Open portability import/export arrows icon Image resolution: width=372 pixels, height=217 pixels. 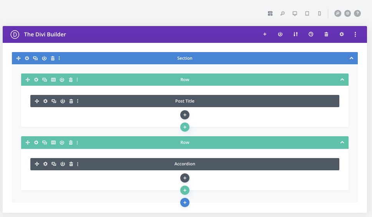tap(296, 34)
